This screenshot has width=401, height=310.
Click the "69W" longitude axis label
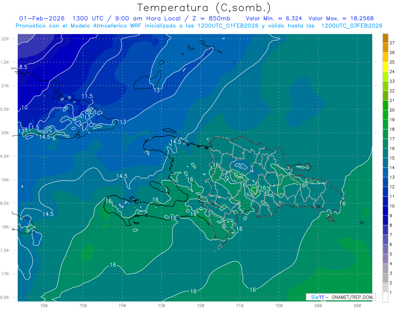(318, 305)
